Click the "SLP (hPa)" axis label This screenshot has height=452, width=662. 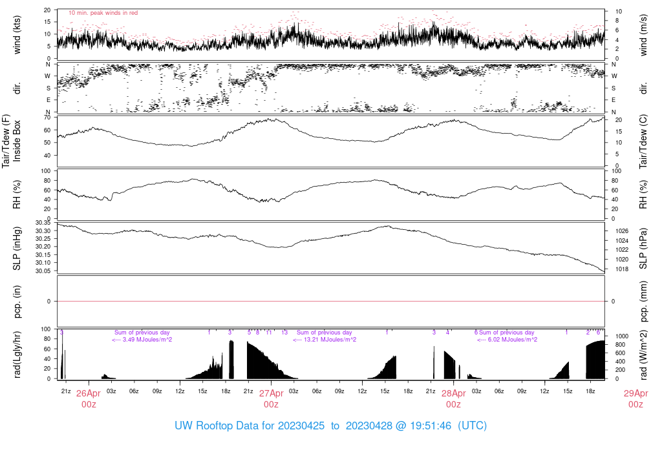[643, 249]
